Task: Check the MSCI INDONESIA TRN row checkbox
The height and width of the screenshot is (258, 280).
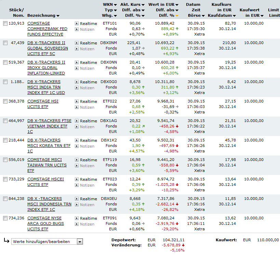Action: (x=5, y=199)
